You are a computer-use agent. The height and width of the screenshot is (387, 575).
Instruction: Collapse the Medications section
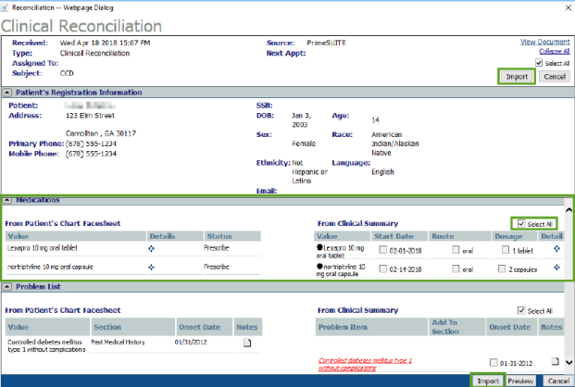point(7,200)
